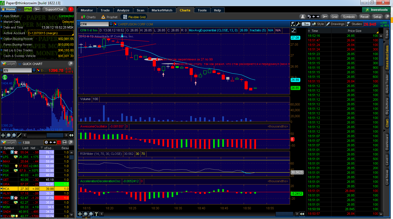Select the trendline drawing tool in quick chart
Image resolution: width=393 pixels, height=219 pixels.
[x=19, y=135]
